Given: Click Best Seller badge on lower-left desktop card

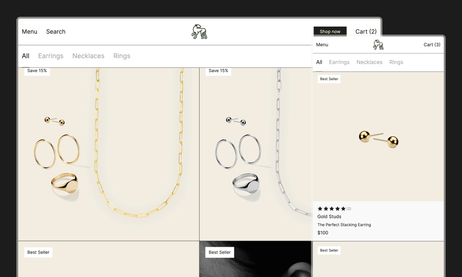Looking at the screenshot, I should click(x=39, y=252).
